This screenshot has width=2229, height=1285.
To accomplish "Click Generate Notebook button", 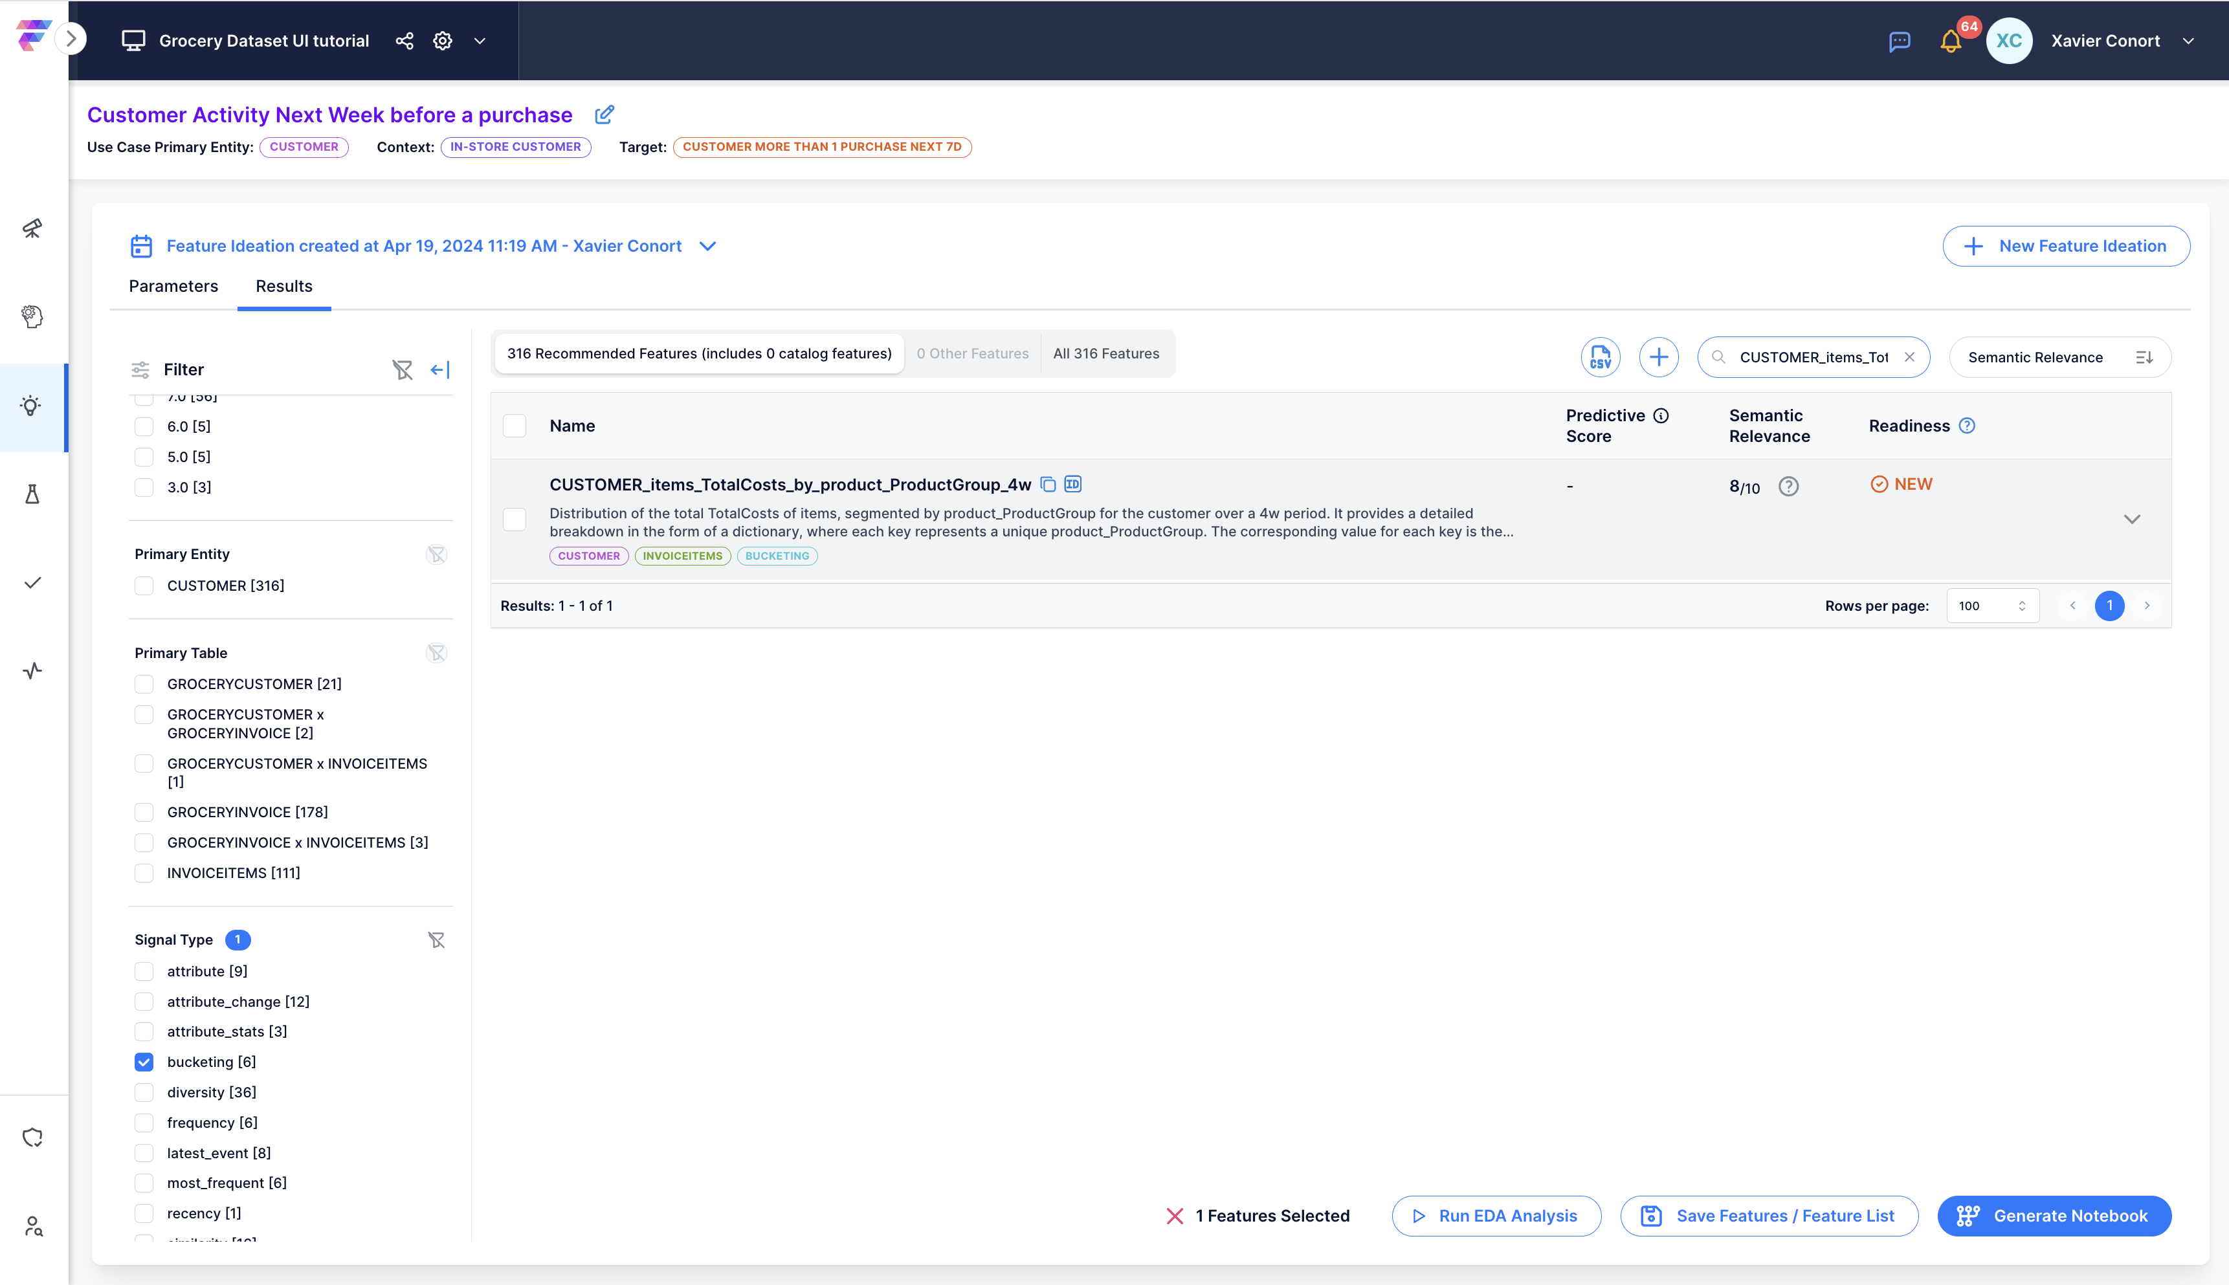I will 2054,1216.
